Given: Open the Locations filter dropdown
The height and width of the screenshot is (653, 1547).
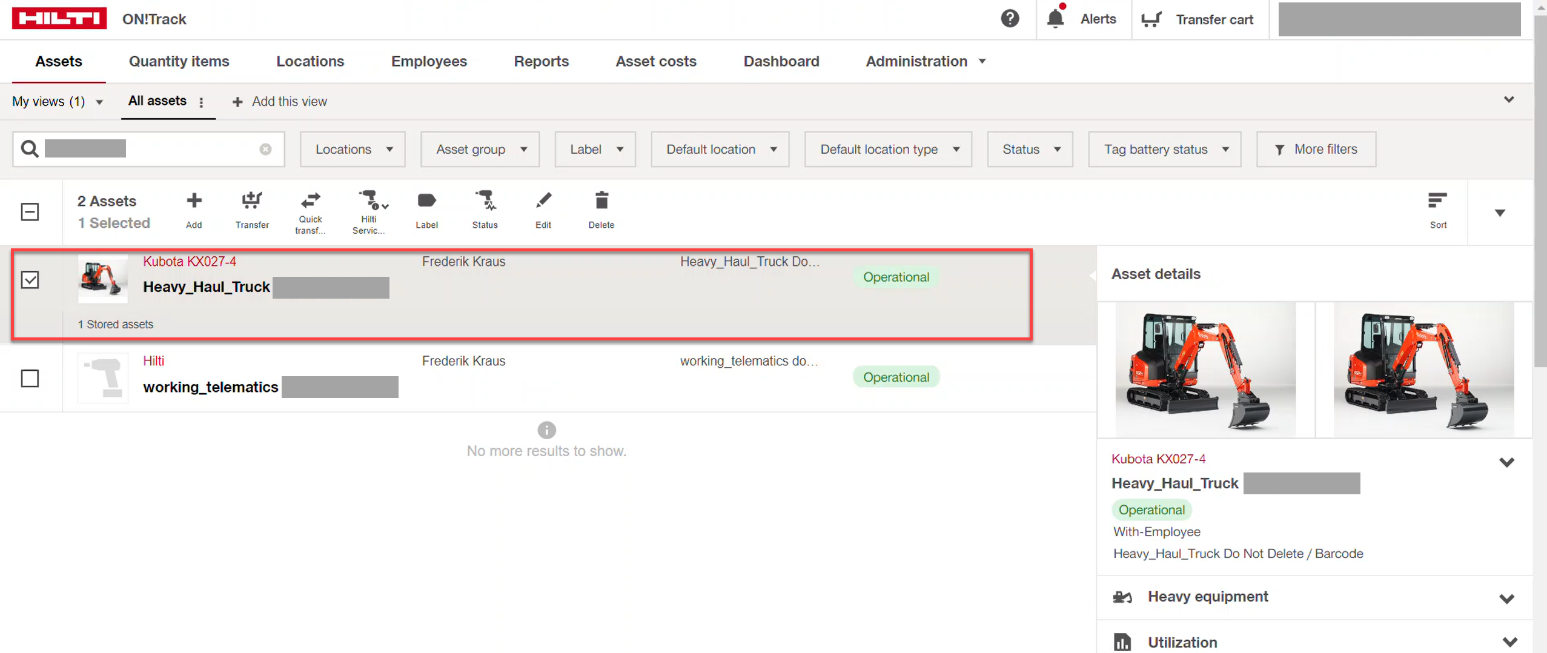Looking at the screenshot, I should pyautogui.click(x=353, y=149).
